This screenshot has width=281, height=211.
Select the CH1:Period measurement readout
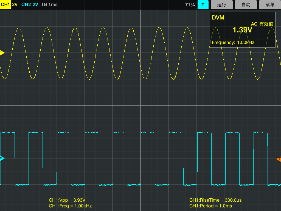coord(210,206)
